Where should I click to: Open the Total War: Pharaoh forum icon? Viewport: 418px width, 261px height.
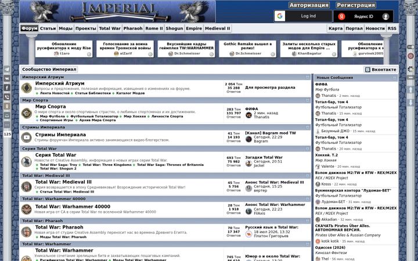[x=26, y=232]
